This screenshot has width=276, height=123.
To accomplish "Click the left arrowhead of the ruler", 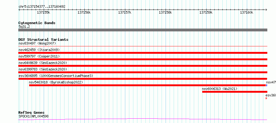I will (19, 10).
